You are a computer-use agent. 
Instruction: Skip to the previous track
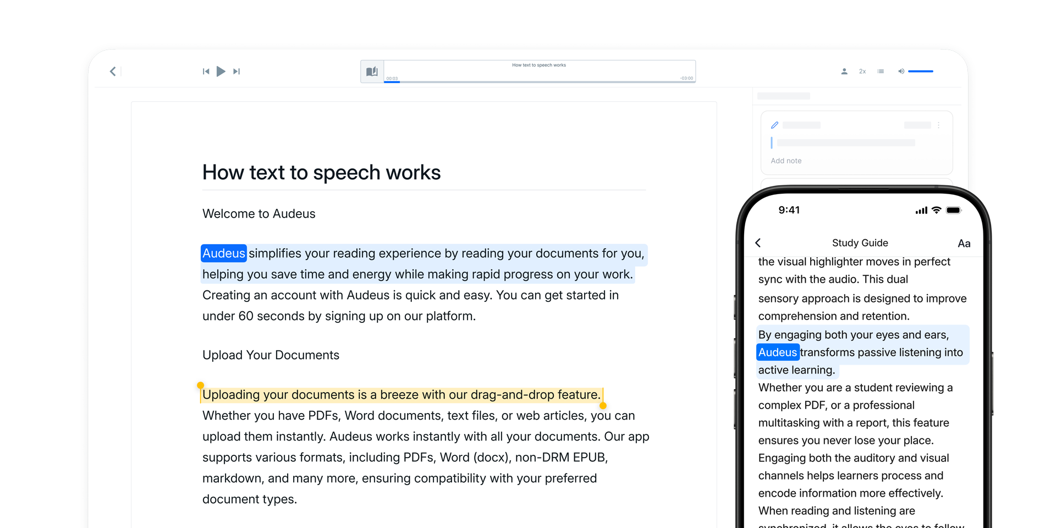point(206,71)
